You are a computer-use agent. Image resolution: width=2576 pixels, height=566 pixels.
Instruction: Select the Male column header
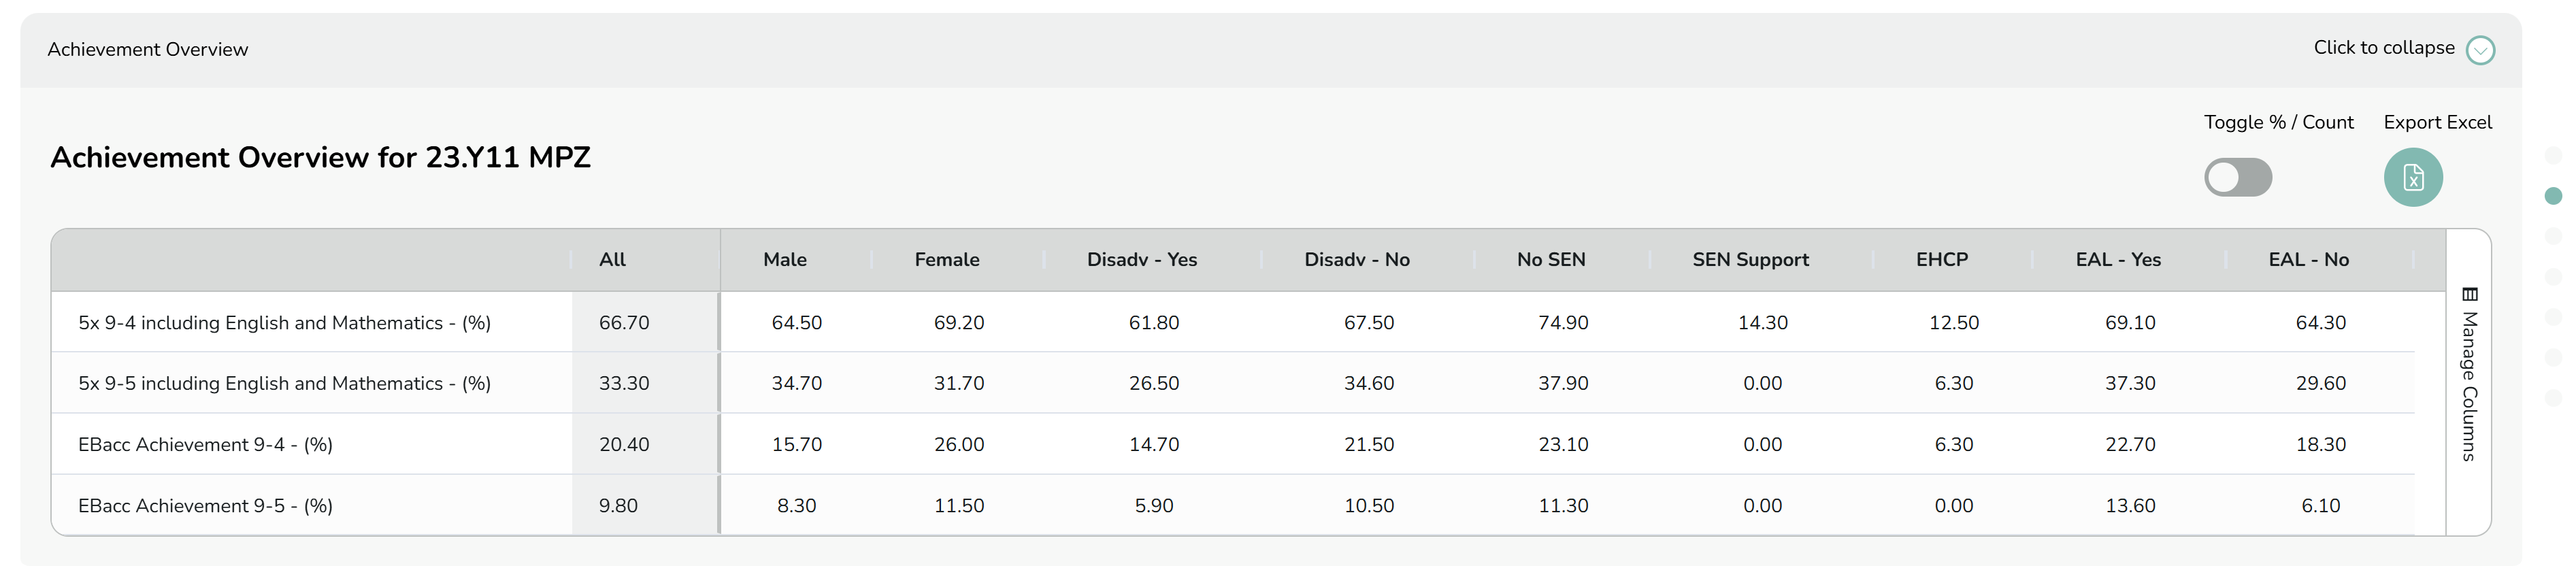pos(785,260)
